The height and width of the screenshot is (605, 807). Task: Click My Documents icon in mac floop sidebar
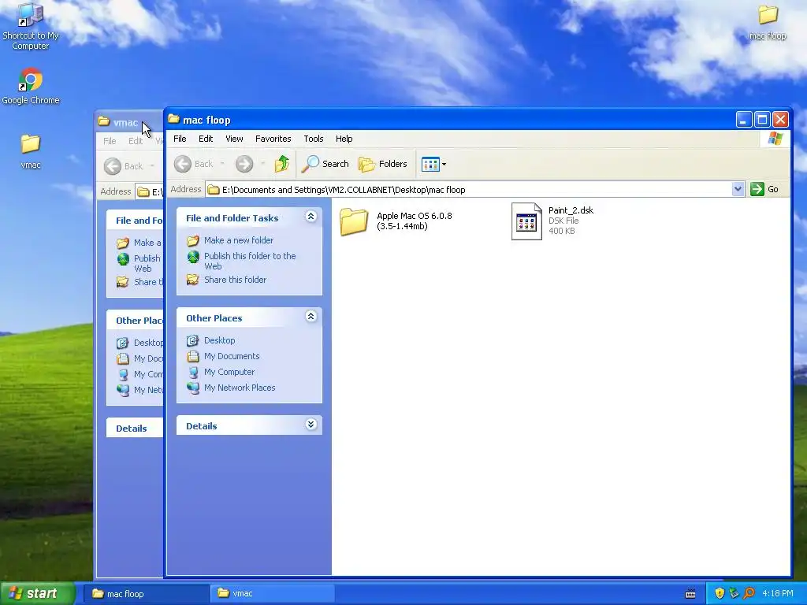click(x=193, y=356)
